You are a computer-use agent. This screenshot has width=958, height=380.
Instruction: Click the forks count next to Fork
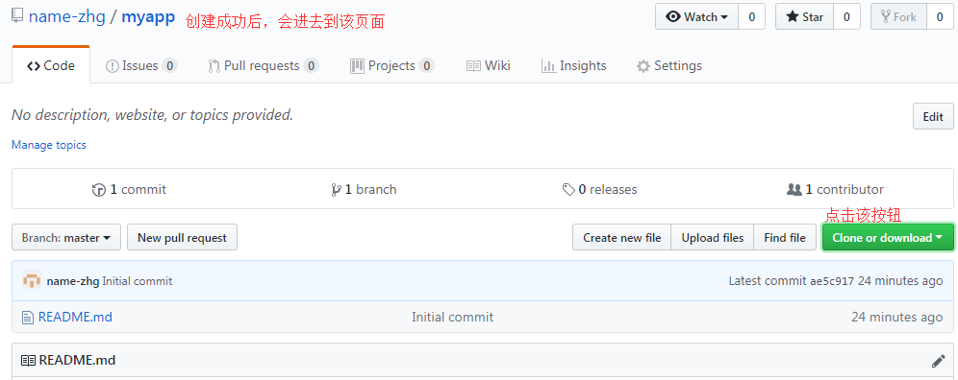(x=940, y=16)
